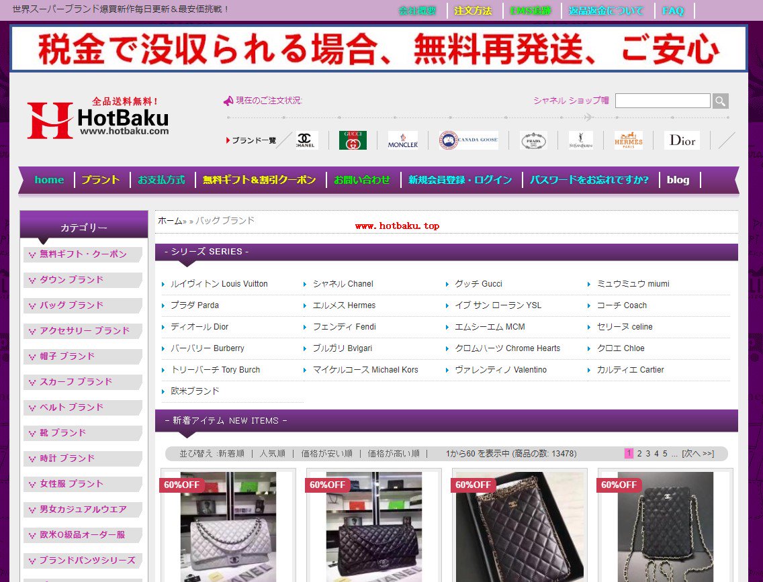Open the Canada Goose brand logo
This screenshot has width=763, height=582.
tap(469, 140)
